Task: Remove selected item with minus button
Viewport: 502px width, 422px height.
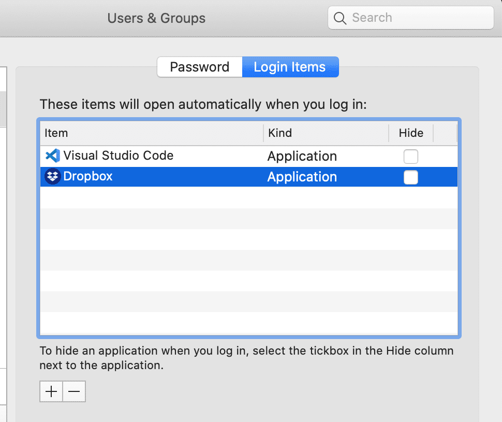Action: tap(74, 392)
